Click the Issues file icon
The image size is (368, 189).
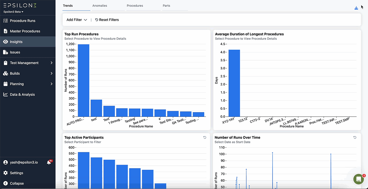coord(5,52)
